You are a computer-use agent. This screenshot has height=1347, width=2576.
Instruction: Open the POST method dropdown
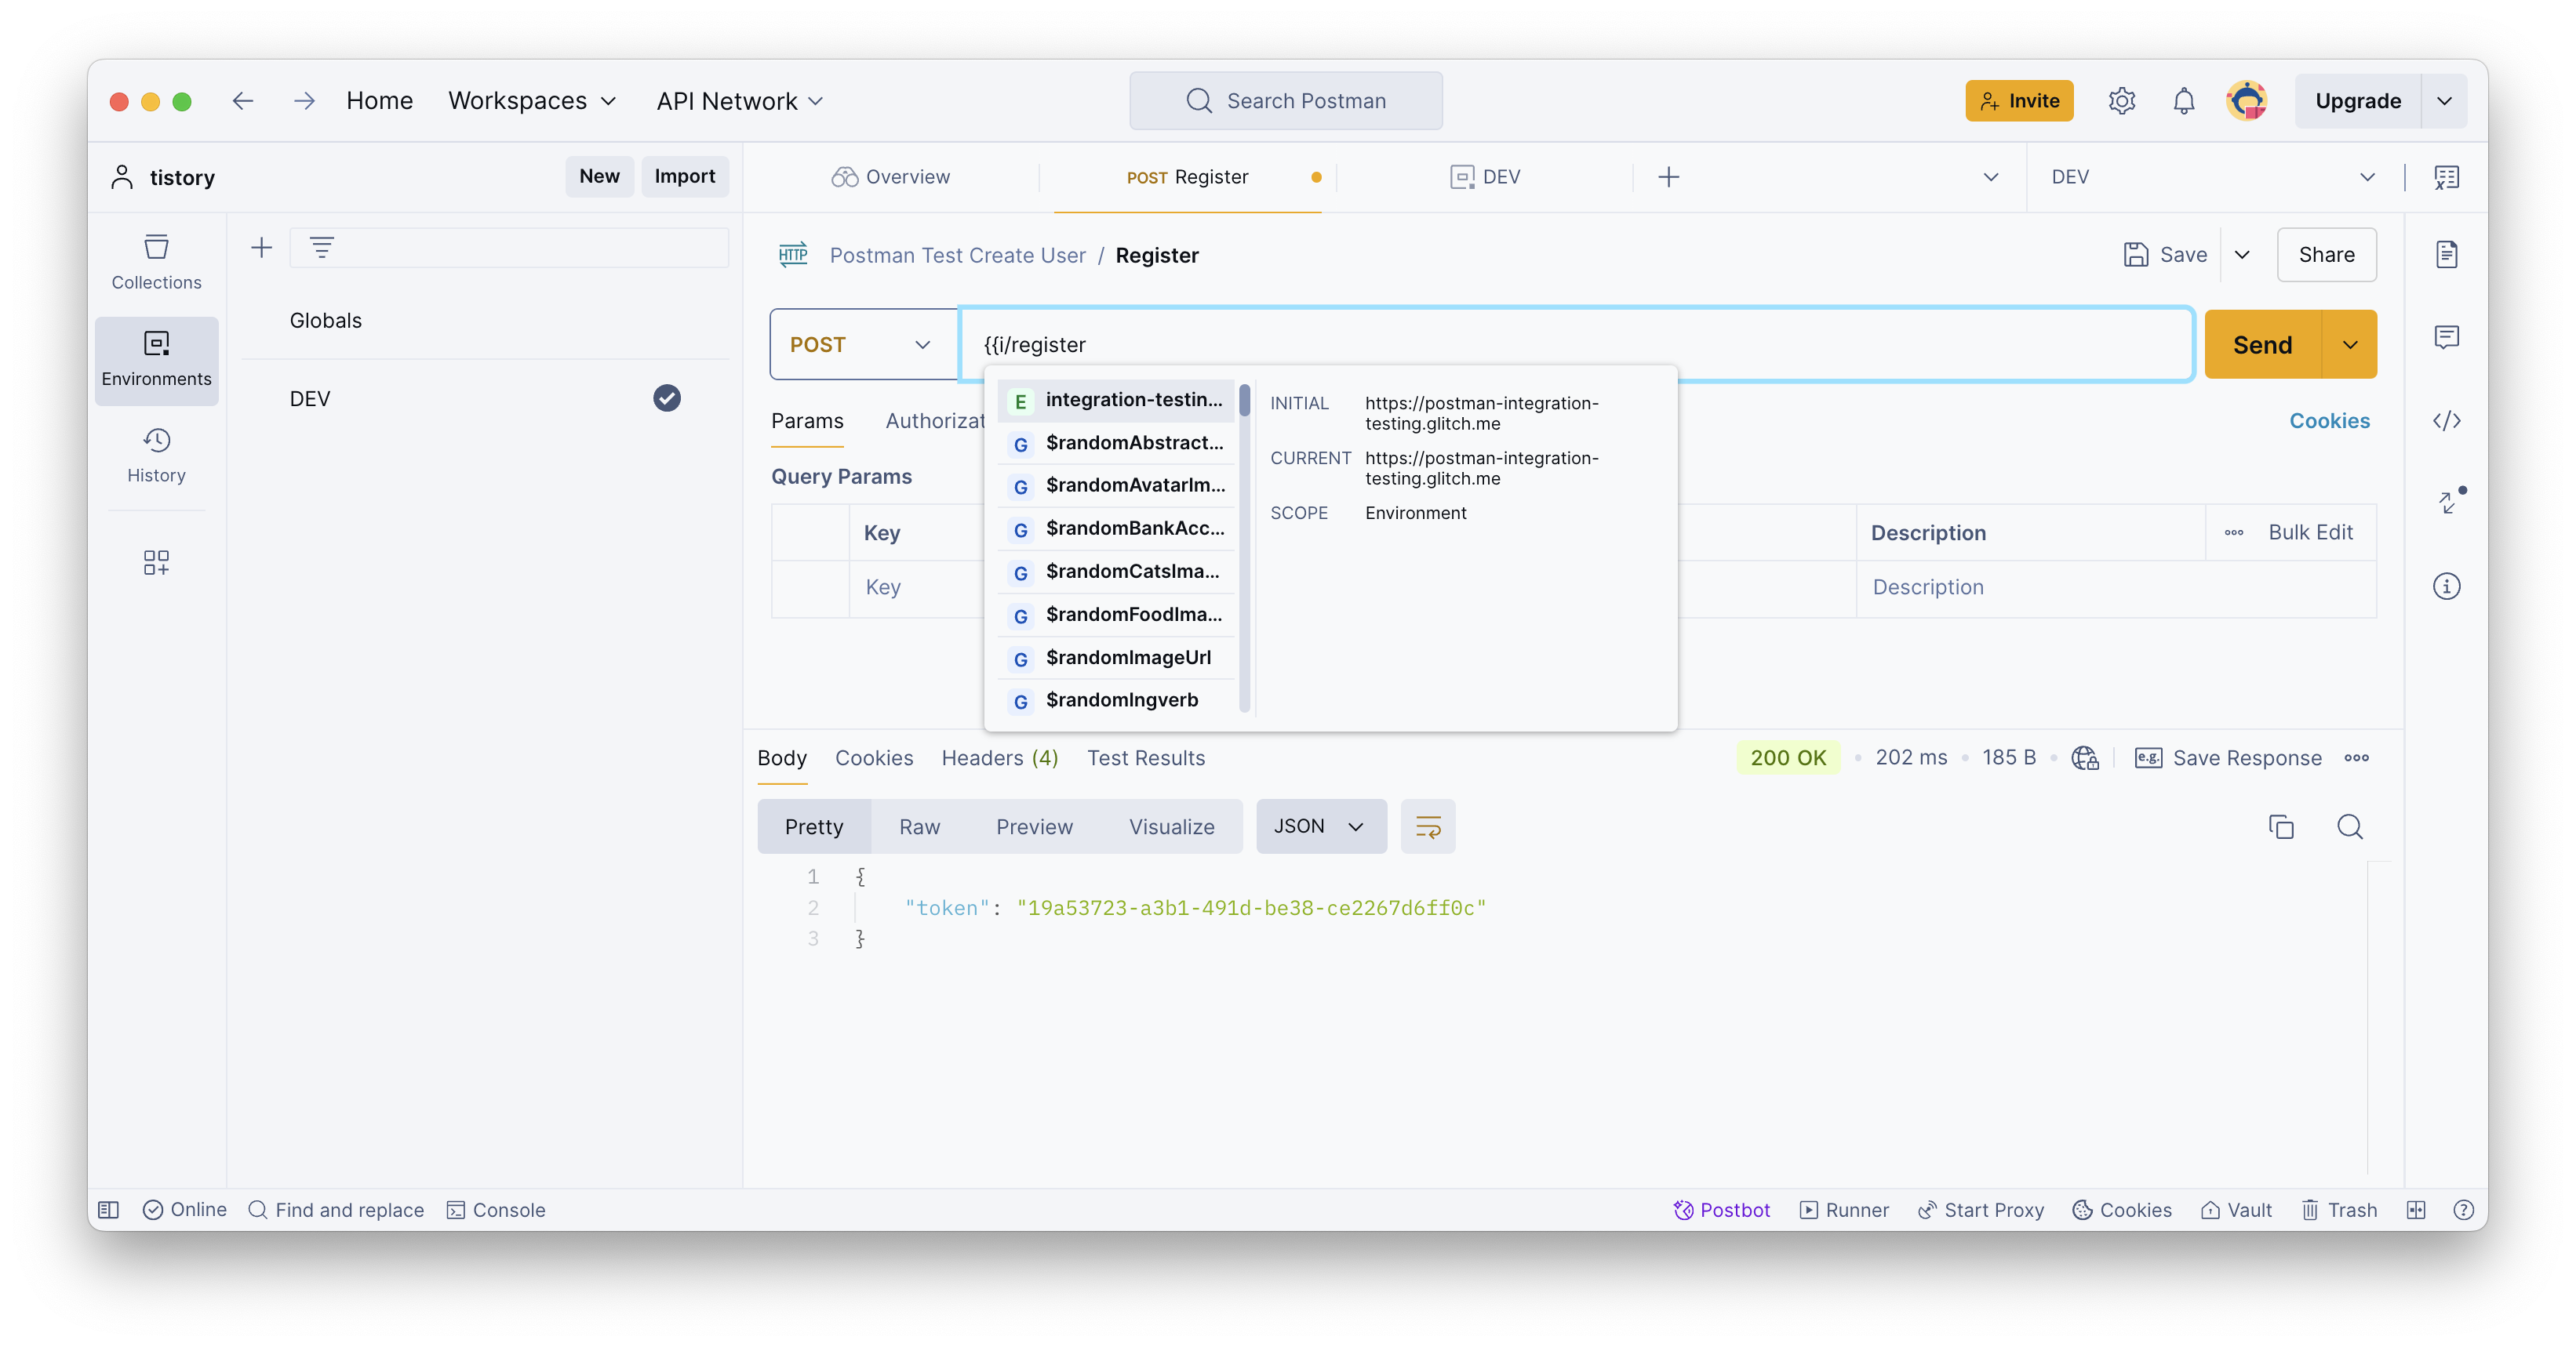tap(861, 345)
